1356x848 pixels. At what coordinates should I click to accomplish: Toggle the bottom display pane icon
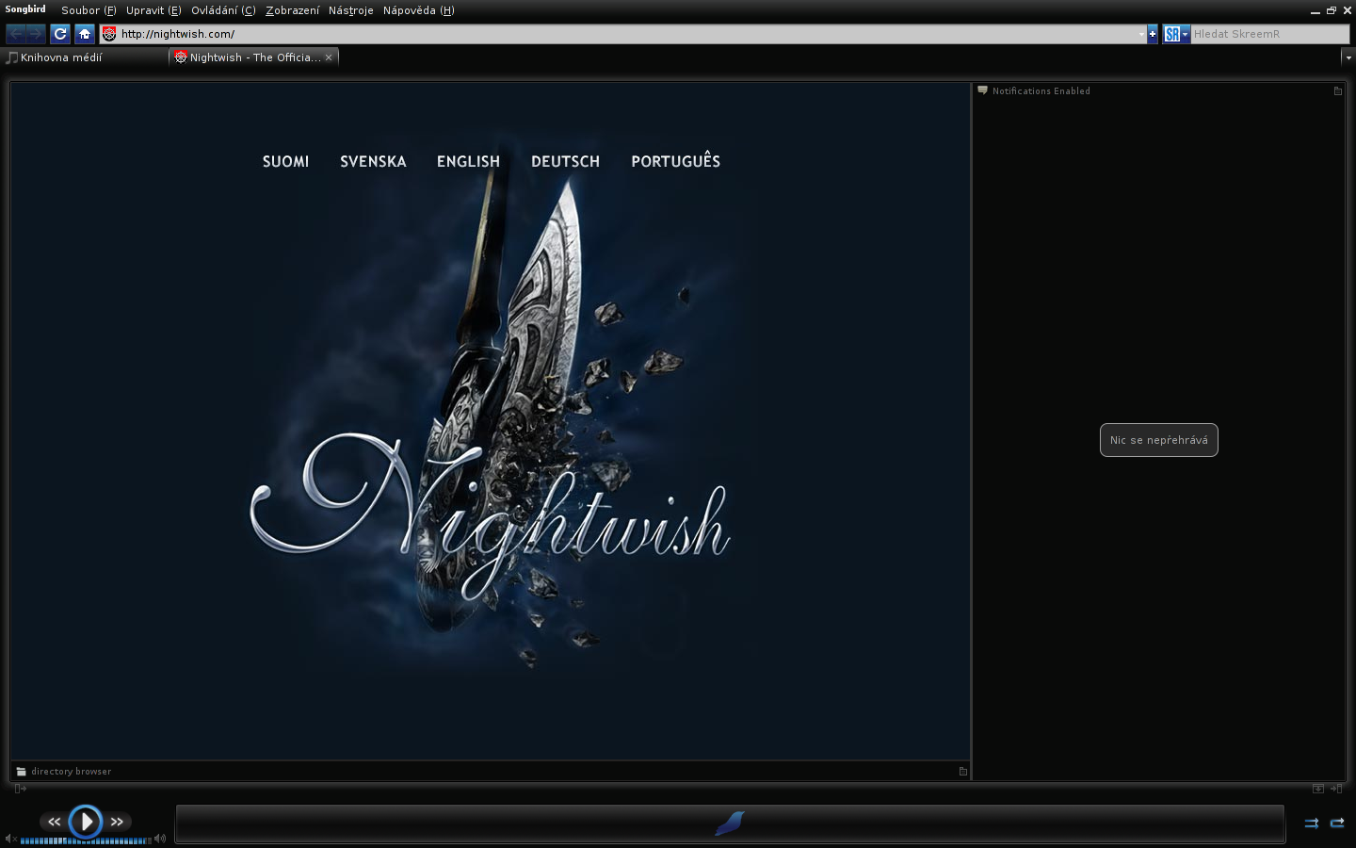point(1318,789)
